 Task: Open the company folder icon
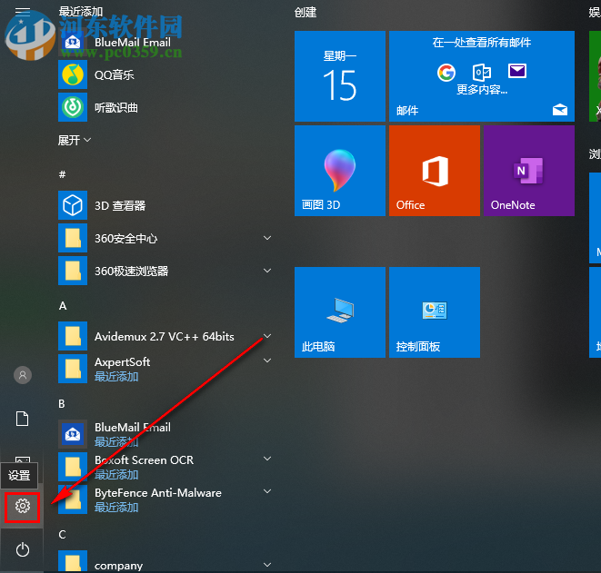73,561
